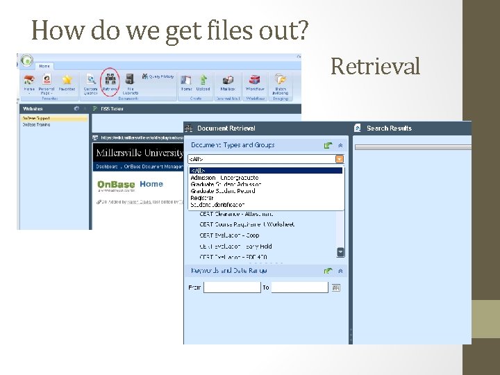Screen dimensions: 500x375
Task: Click the Dashboard breadcrumb link
Action: [107, 167]
